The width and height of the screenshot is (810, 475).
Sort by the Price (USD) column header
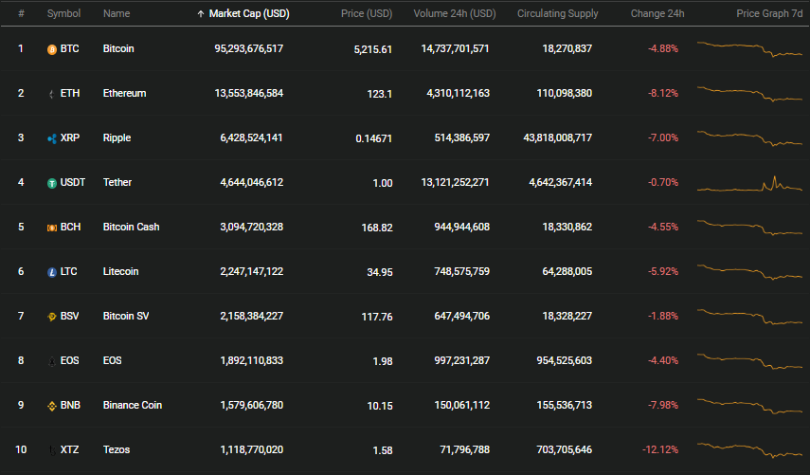tap(367, 13)
